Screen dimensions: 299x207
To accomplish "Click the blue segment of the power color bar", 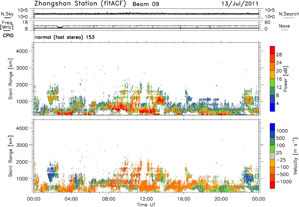I will 272,107.
